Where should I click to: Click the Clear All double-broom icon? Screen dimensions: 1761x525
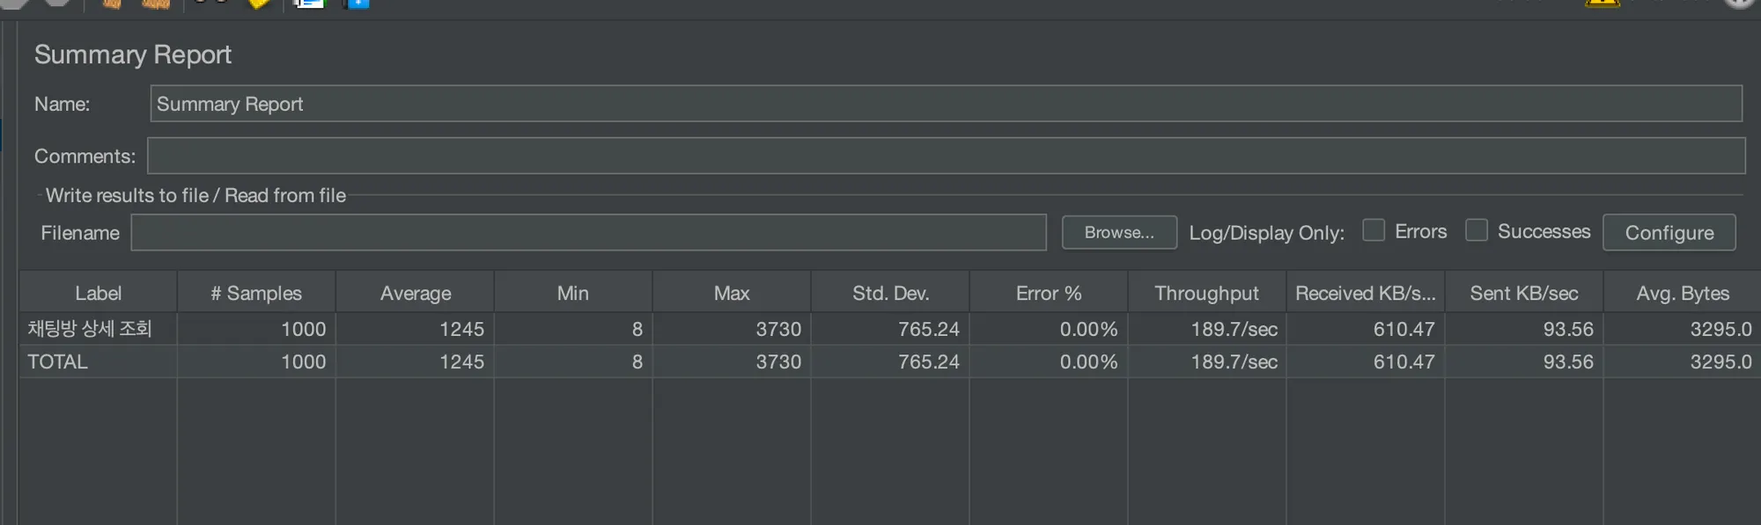point(156,4)
